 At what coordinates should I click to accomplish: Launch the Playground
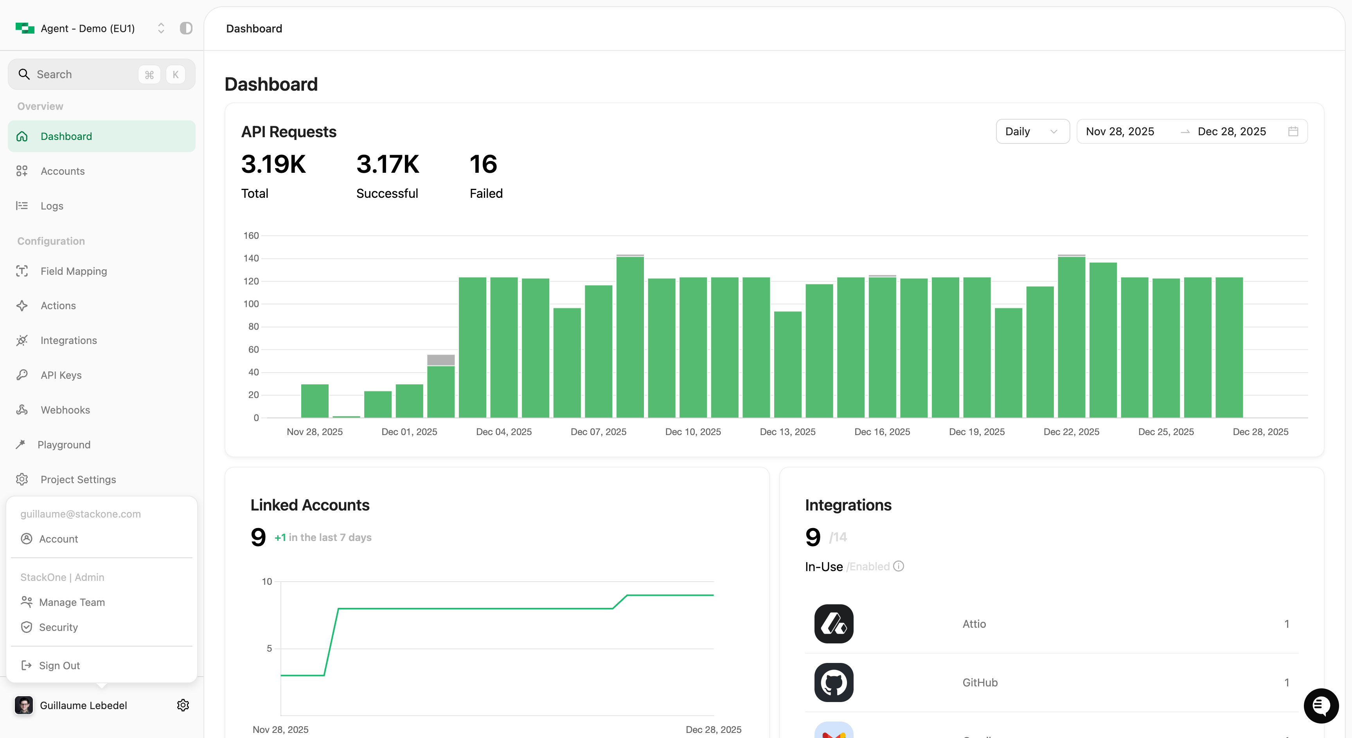click(x=65, y=444)
